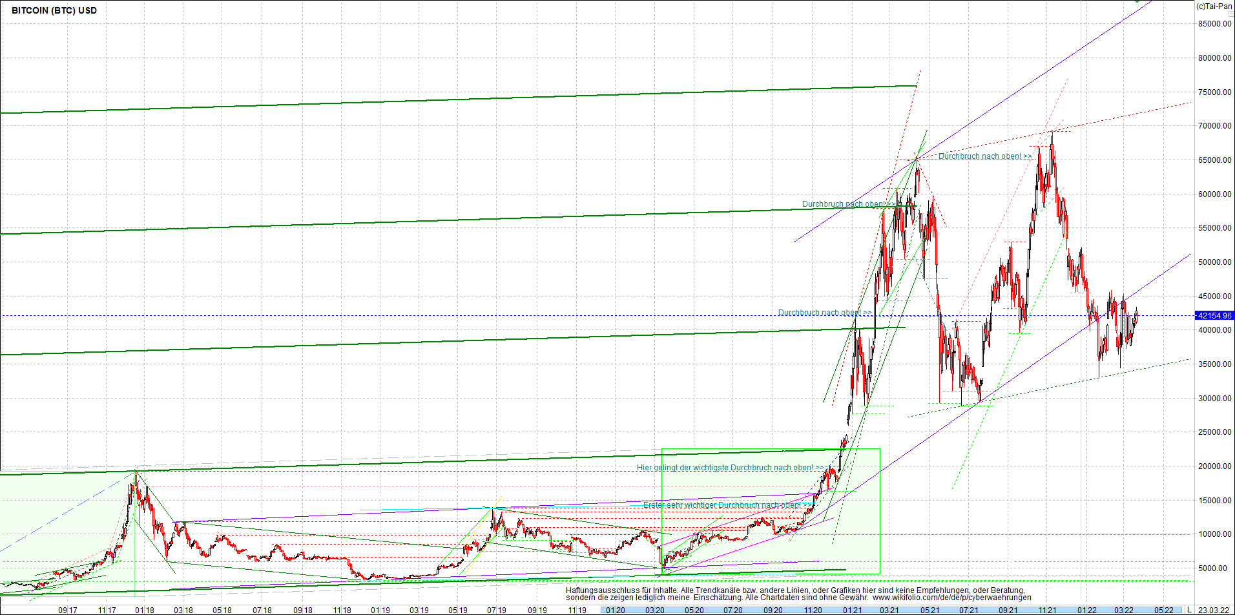Click the 50000.00 price axis label
The width and height of the screenshot is (1235, 615).
click(x=1215, y=262)
